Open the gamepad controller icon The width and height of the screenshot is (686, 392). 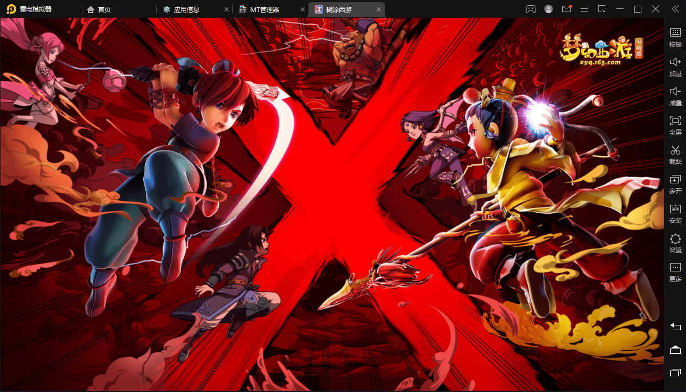click(x=531, y=9)
